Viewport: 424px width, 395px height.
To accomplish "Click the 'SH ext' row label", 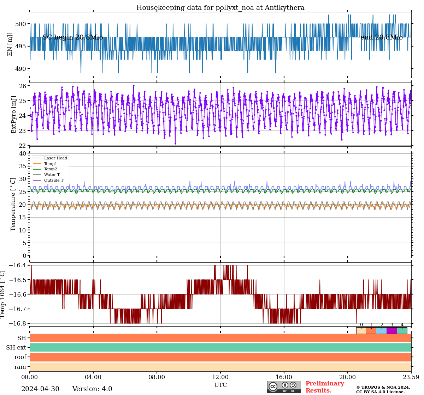I will [x=16, y=348].
